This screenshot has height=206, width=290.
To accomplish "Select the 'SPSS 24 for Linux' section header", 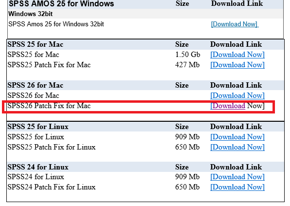I will pos(38,167).
